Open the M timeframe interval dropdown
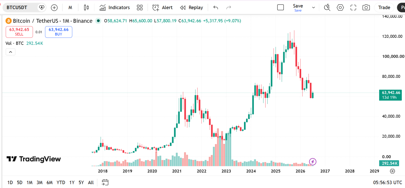This screenshot has height=188, width=405. point(70,8)
